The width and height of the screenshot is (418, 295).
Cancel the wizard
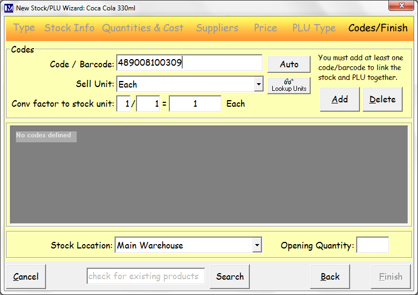click(x=26, y=276)
